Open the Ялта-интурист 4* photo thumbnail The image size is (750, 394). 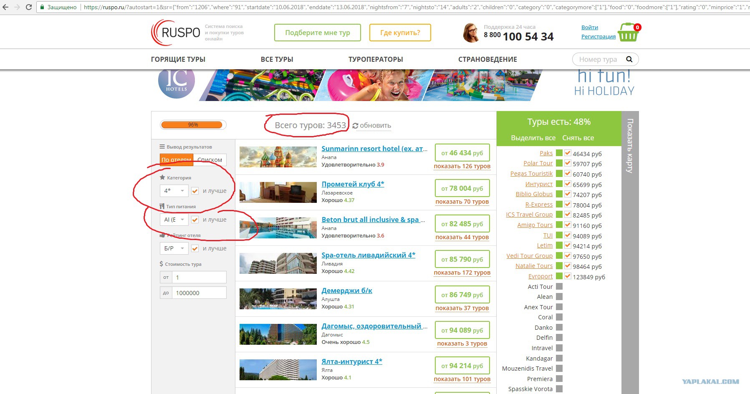click(278, 370)
